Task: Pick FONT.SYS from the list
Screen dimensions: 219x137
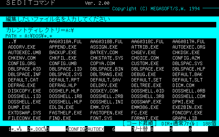Action: (x=101, y=118)
